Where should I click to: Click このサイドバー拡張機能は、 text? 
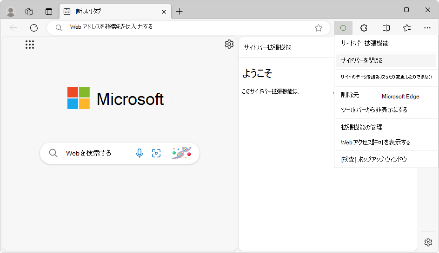[x=271, y=91]
